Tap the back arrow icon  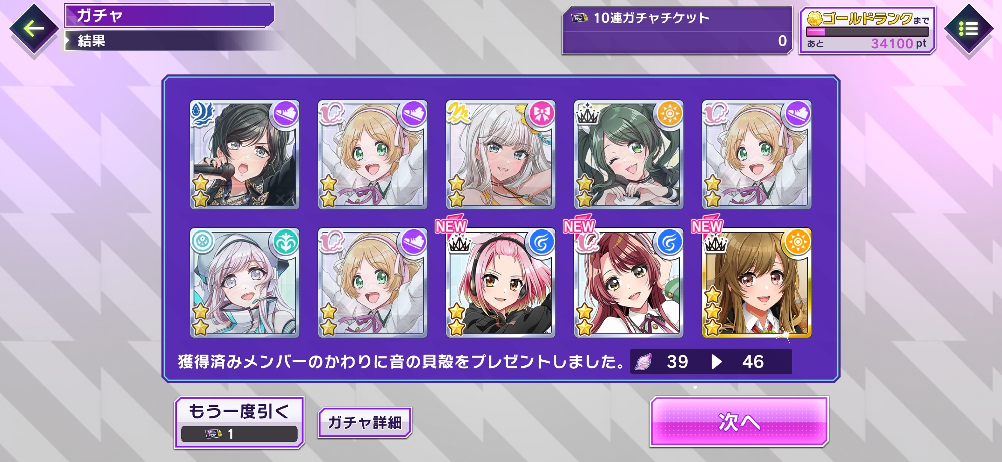pyautogui.click(x=34, y=29)
